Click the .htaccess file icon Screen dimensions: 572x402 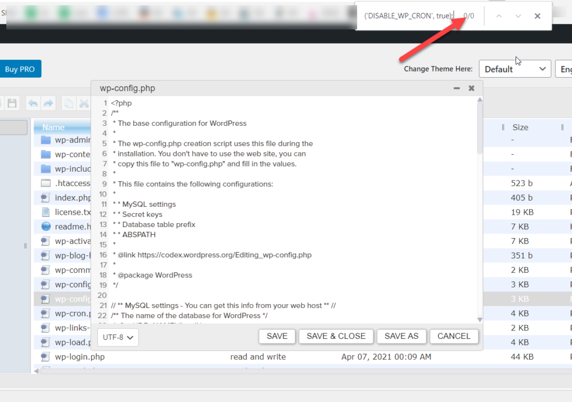46,183
